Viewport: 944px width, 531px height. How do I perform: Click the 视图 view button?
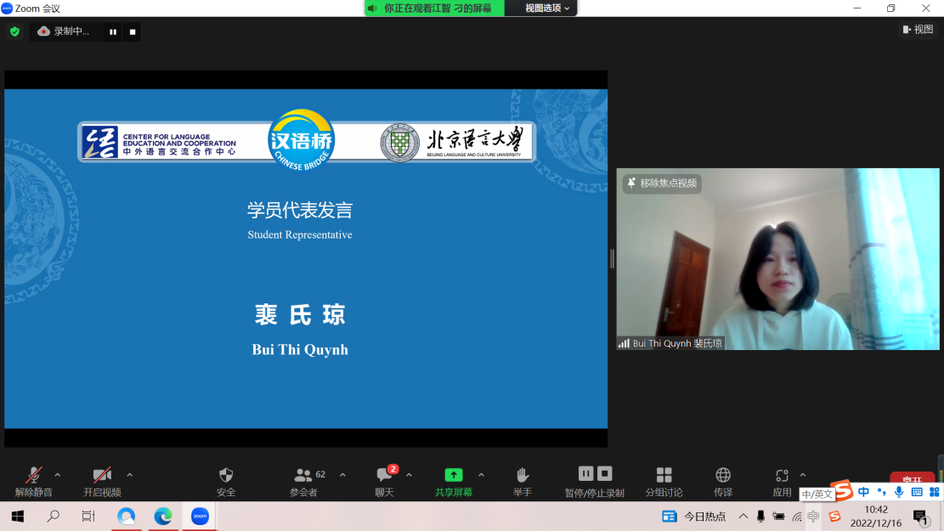[x=918, y=29]
